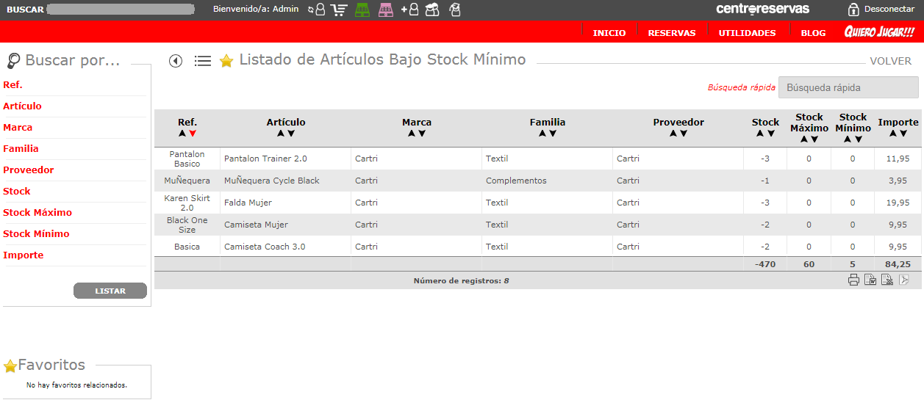The image size is (924, 411).
Task: Click the Número de registros: 8 text
Action: coord(461,280)
